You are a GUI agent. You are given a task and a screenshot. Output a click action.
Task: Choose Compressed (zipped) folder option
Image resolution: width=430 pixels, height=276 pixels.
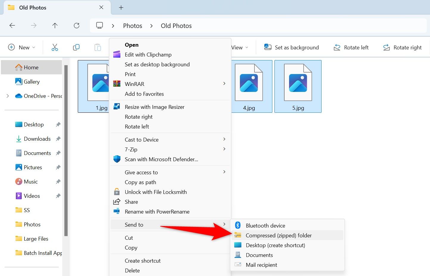pyautogui.click(x=278, y=236)
